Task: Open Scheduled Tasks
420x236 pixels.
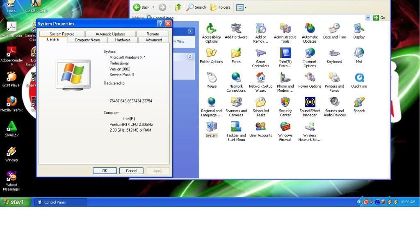Action: pyautogui.click(x=260, y=107)
